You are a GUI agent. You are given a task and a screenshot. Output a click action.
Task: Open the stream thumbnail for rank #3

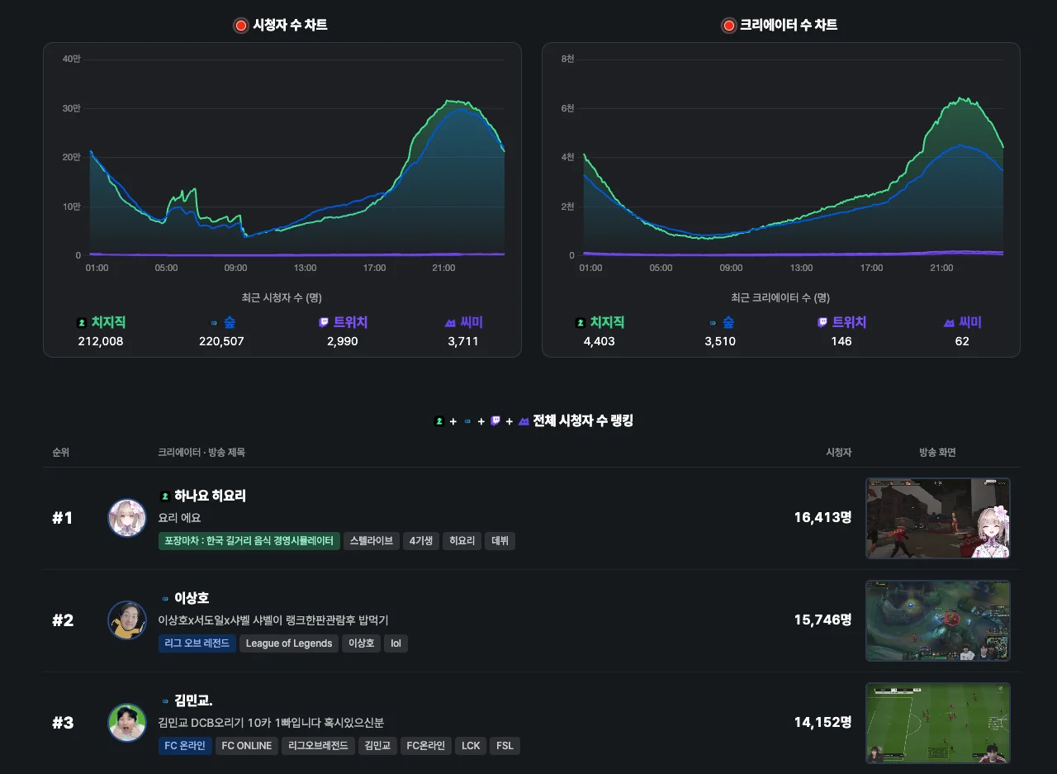click(938, 723)
